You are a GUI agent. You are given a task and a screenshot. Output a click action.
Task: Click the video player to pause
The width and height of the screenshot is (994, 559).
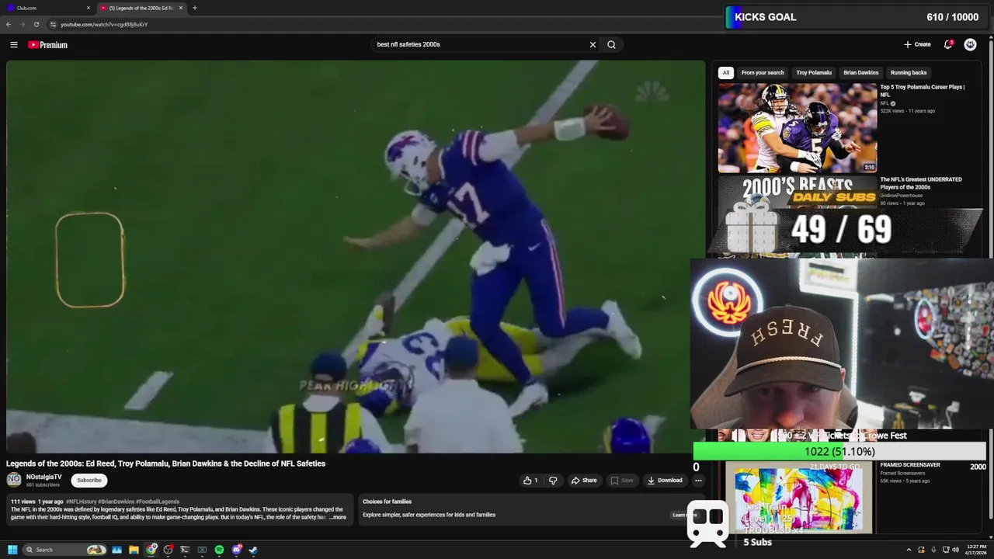pos(356,256)
